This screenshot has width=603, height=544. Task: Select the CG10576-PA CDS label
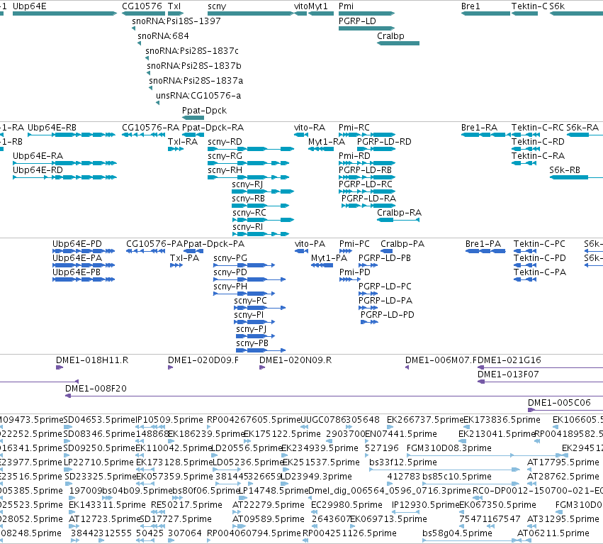click(154, 244)
